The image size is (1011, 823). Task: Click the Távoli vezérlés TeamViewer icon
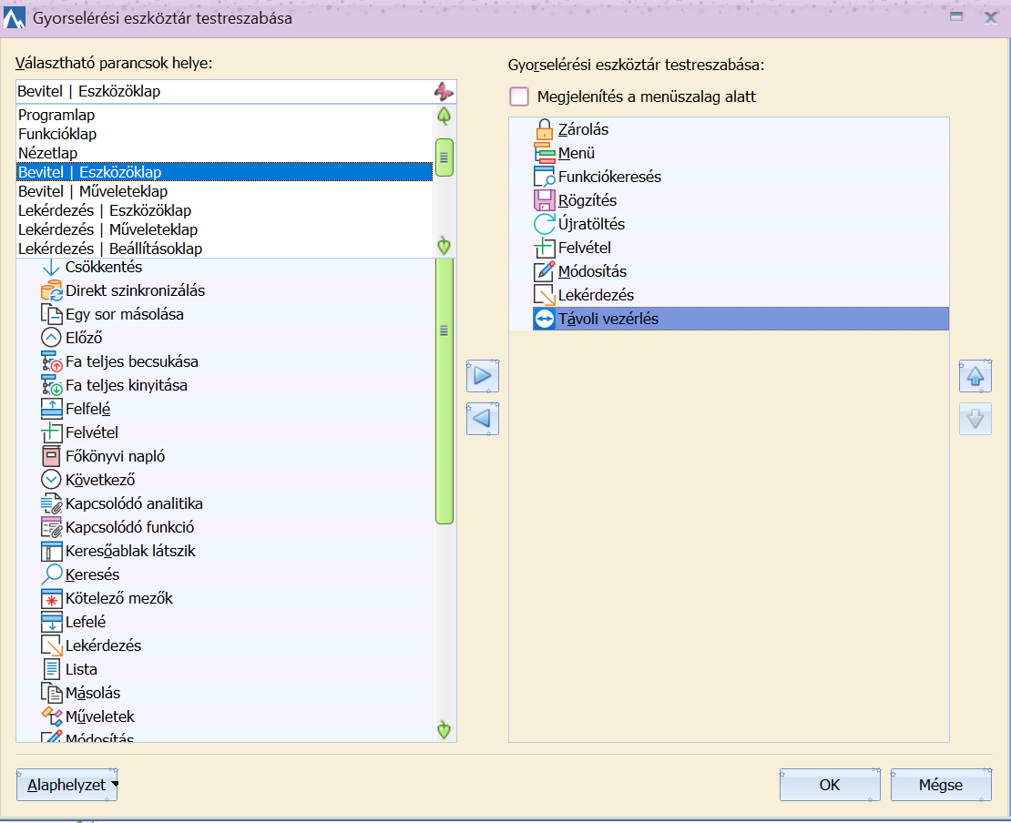[544, 319]
